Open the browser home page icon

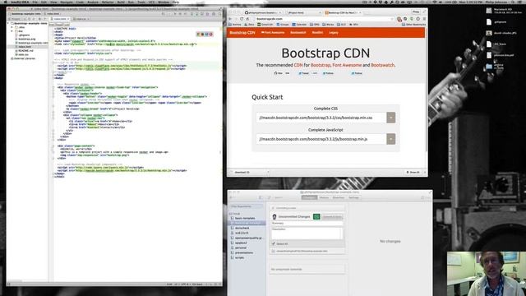coord(247,19)
